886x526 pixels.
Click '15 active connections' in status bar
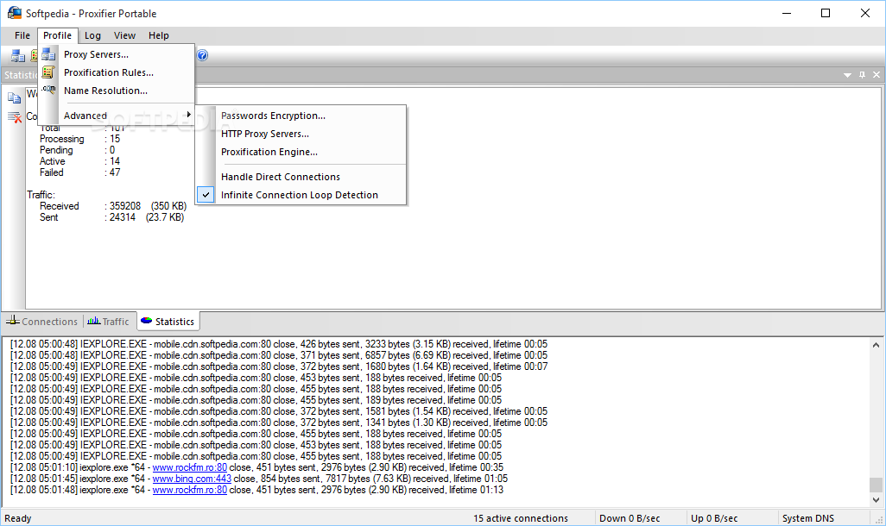point(521,518)
